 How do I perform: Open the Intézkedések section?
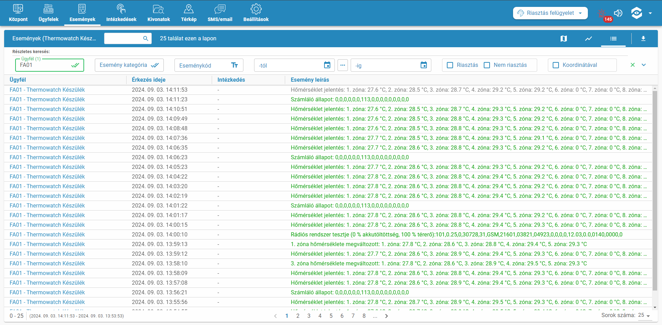point(121,13)
